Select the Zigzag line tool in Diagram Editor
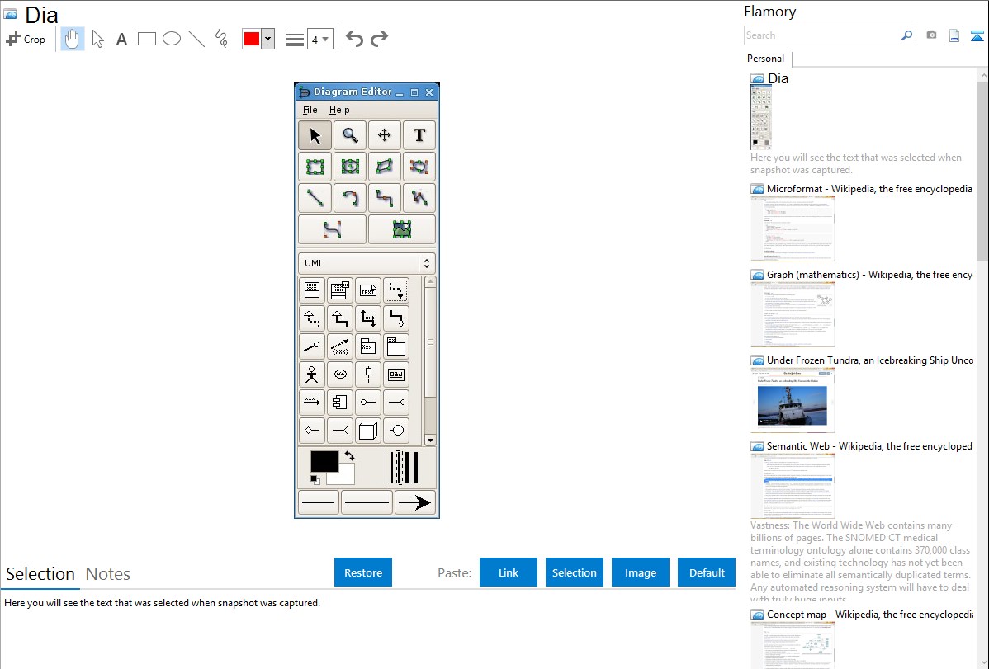This screenshot has width=989, height=669. (x=384, y=198)
